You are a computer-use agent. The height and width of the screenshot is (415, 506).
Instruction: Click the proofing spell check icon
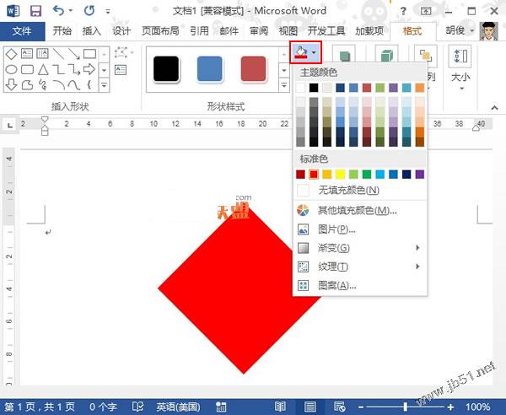[137, 407]
